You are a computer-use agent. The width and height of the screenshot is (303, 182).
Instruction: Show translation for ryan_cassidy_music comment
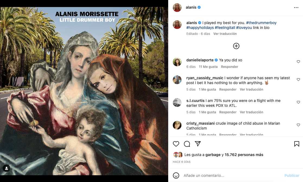[251, 89]
